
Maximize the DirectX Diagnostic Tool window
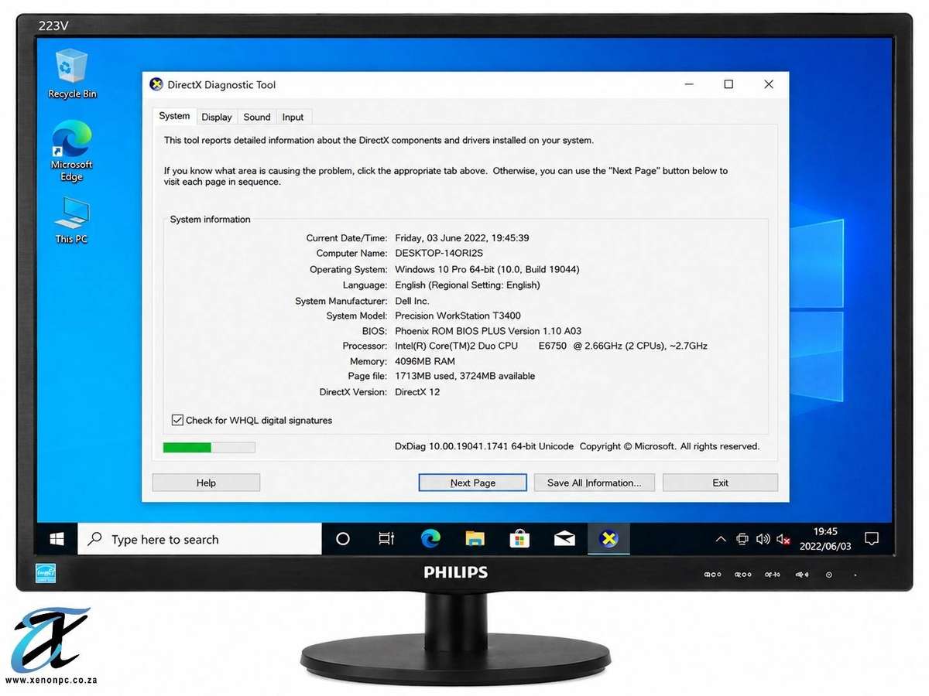(728, 84)
